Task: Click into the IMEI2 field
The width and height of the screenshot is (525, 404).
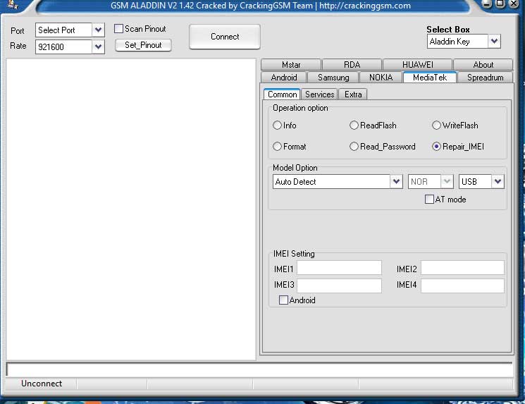Action: [462, 269]
